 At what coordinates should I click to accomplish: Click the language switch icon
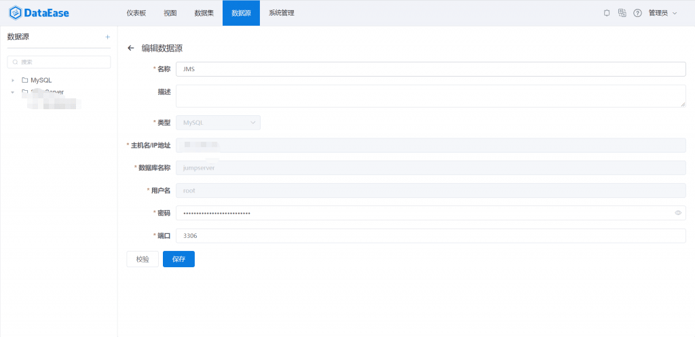click(622, 13)
